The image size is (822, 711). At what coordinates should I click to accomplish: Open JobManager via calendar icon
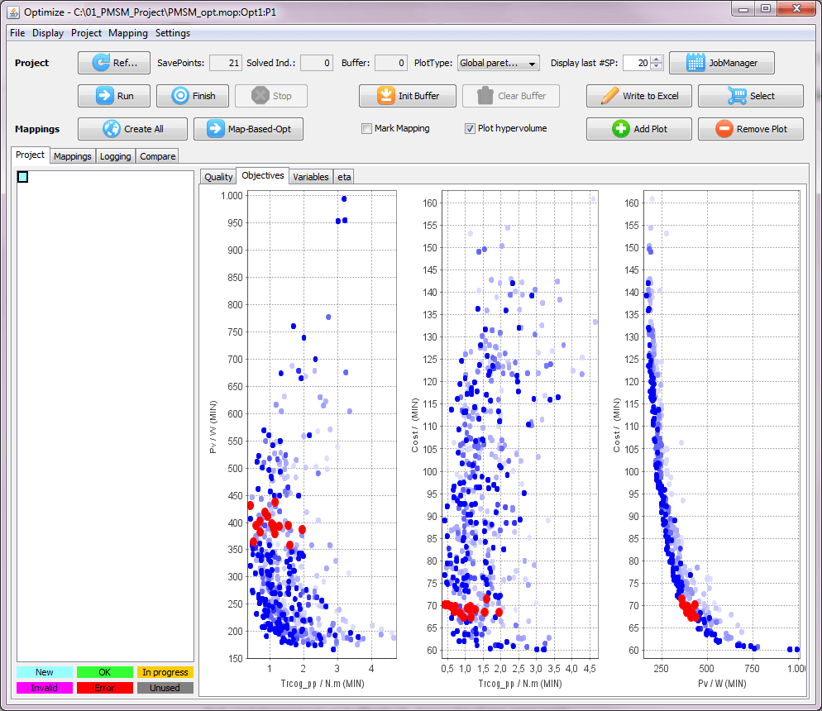click(695, 63)
